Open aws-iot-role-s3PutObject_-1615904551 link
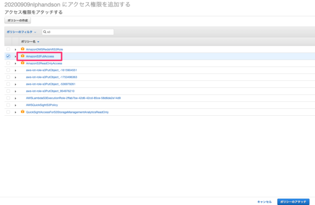This screenshot has height=205, width=315. click(x=51, y=70)
